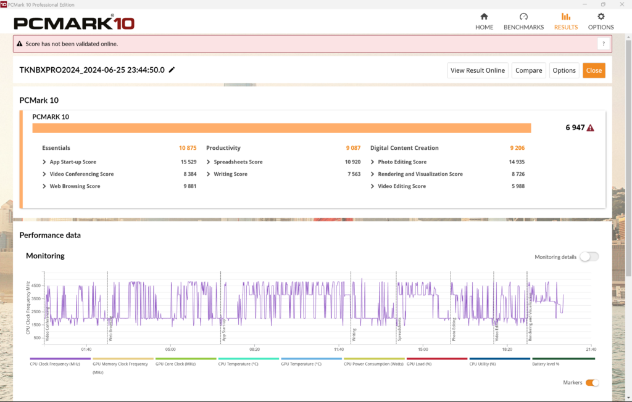Select the Results bar chart icon
The width and height of the screenshot is (632, 402).
pos(565,17)
